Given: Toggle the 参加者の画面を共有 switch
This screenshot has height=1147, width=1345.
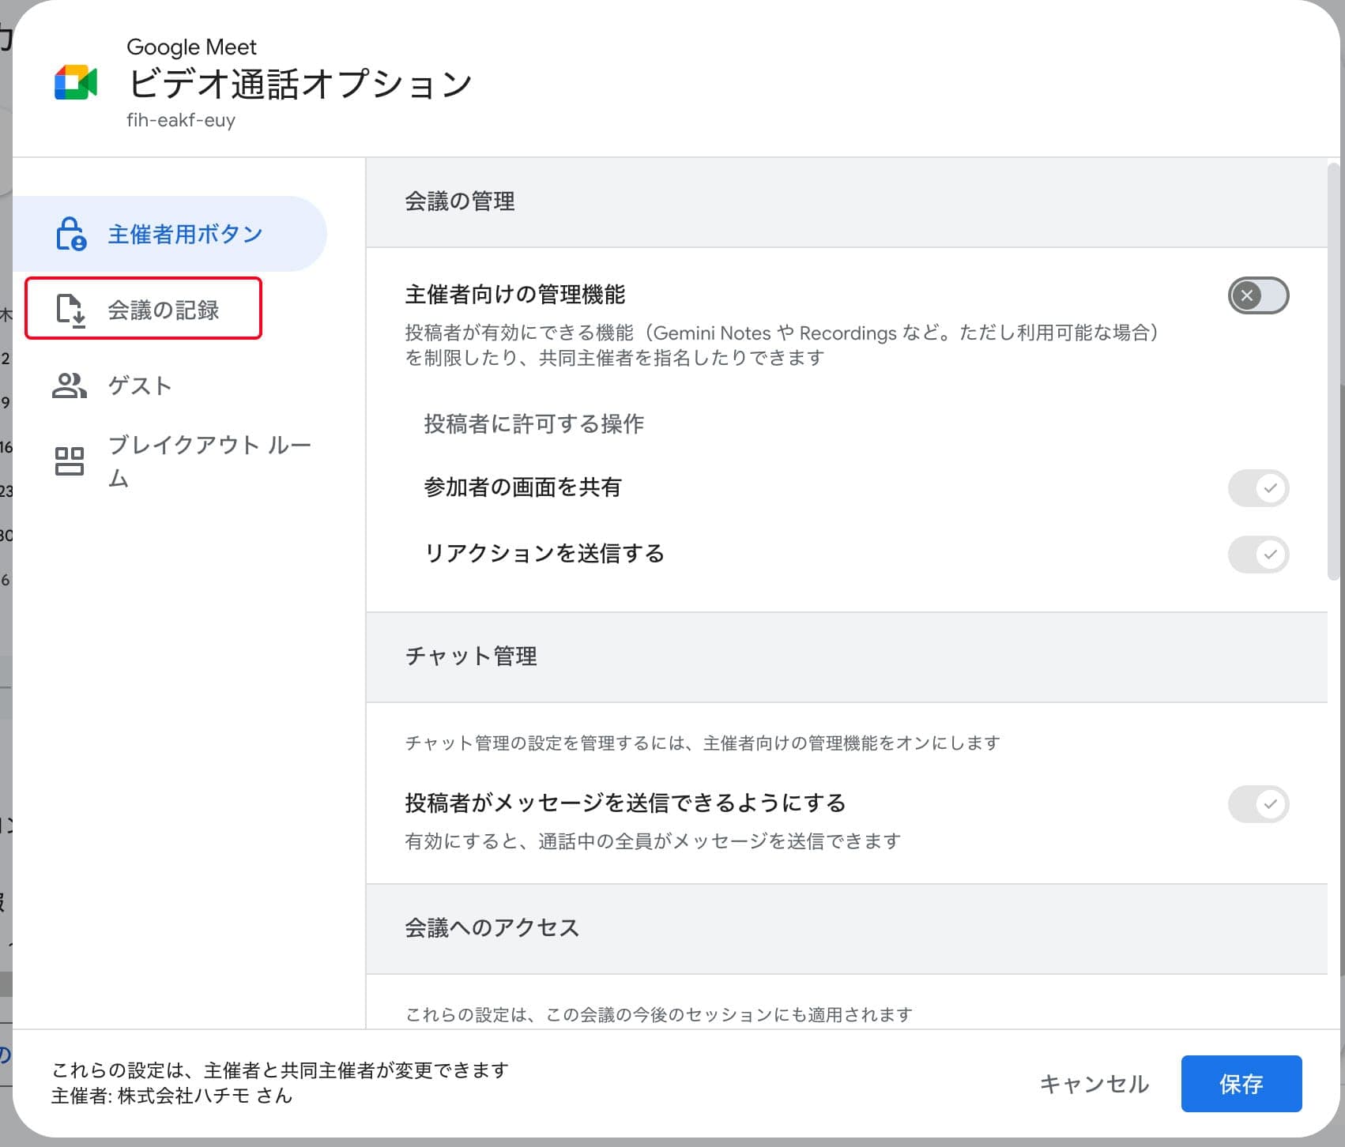Looking at the screenshot, I should [x=1258, y=488].
